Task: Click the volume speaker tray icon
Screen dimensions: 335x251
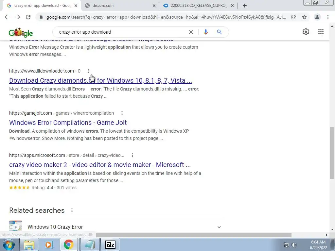Action: (294, 244)
